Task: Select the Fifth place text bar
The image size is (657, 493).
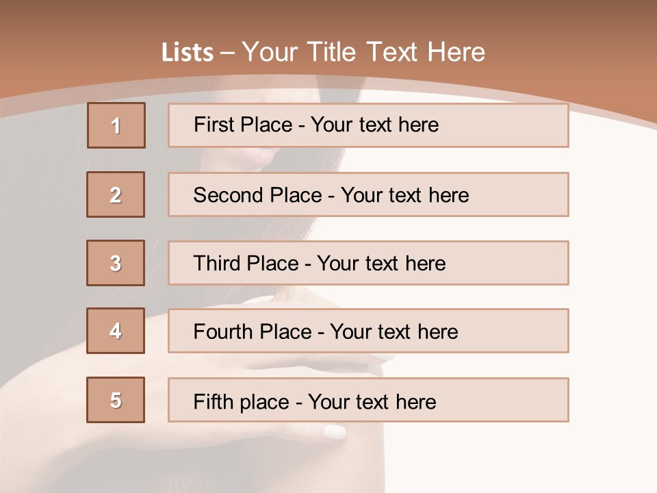Action: [x=368, y=400]
